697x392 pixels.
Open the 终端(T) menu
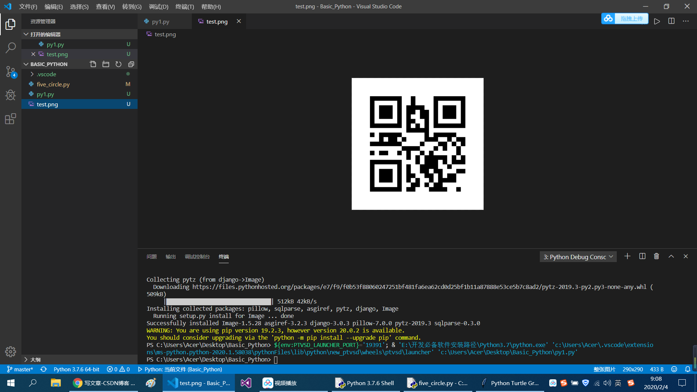[184, 7]
